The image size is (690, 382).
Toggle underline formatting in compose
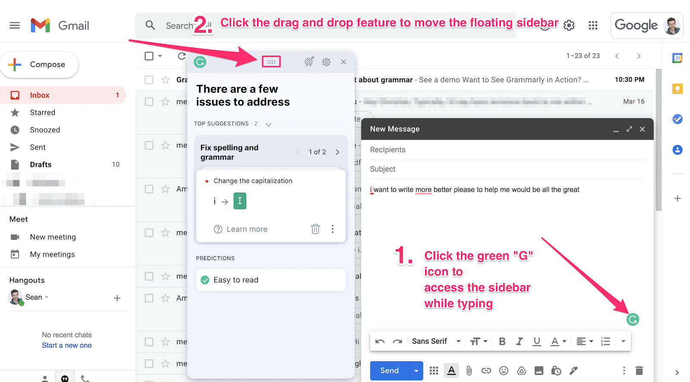click(537, 342)
